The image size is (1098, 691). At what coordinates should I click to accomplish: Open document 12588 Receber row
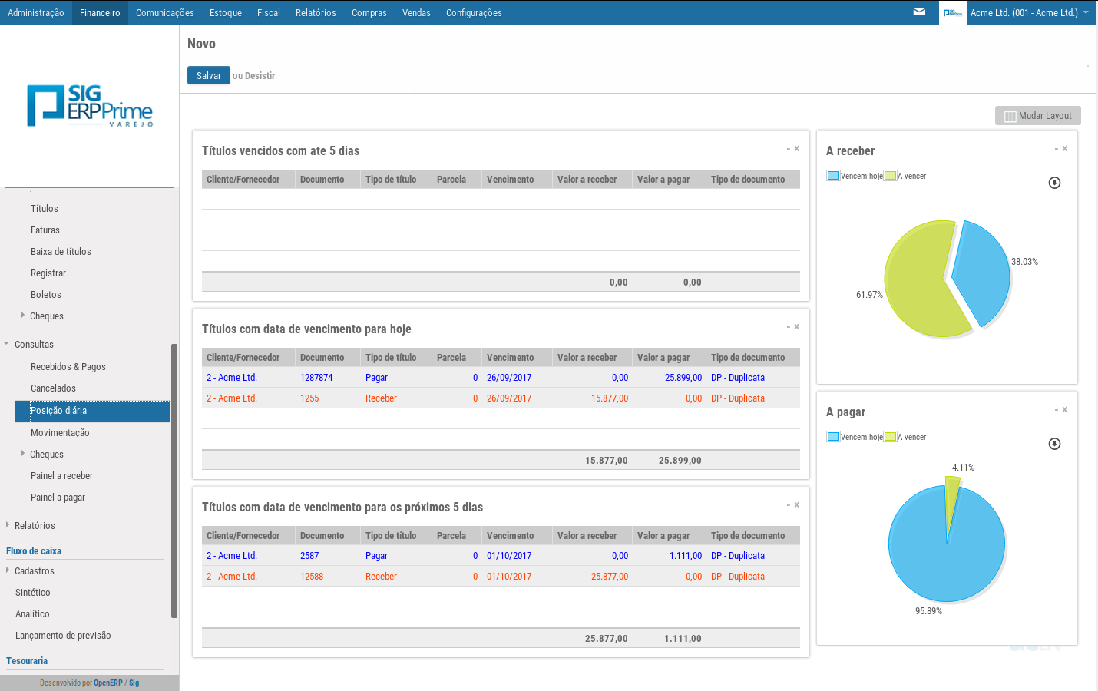click(501, 577)
